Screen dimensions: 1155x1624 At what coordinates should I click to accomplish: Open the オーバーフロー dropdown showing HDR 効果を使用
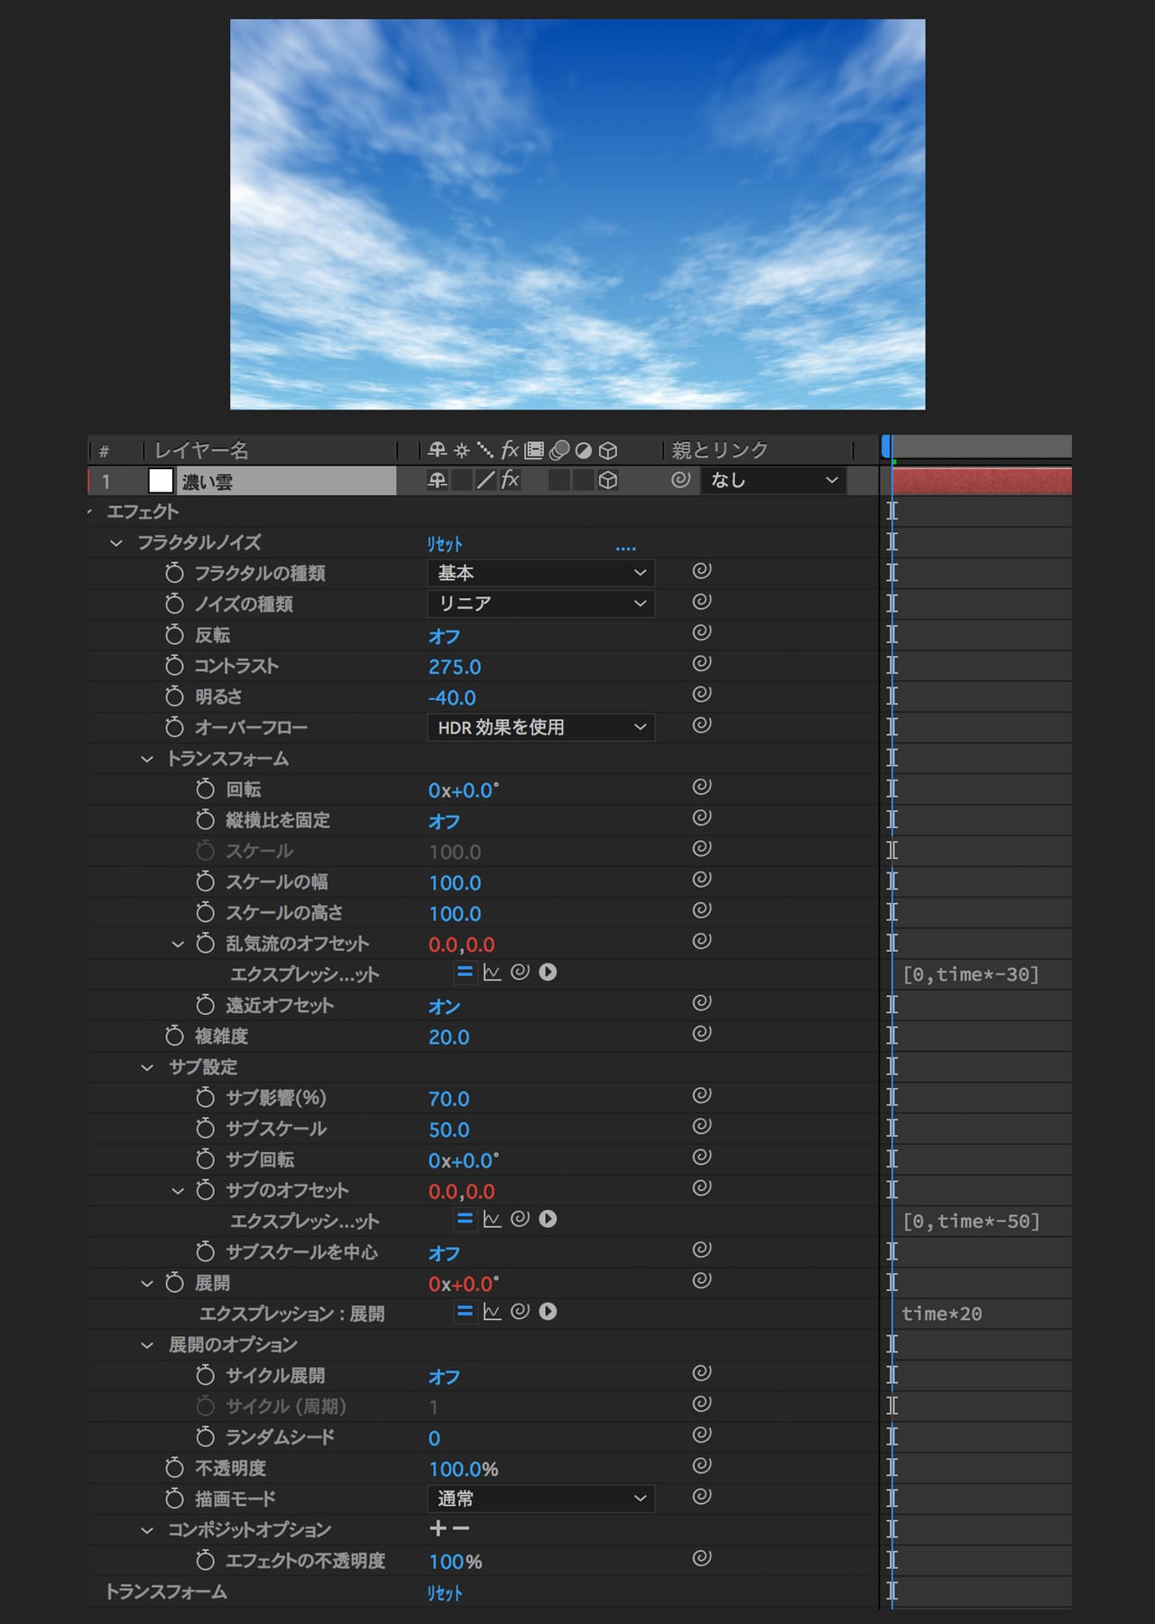point(541,727)
